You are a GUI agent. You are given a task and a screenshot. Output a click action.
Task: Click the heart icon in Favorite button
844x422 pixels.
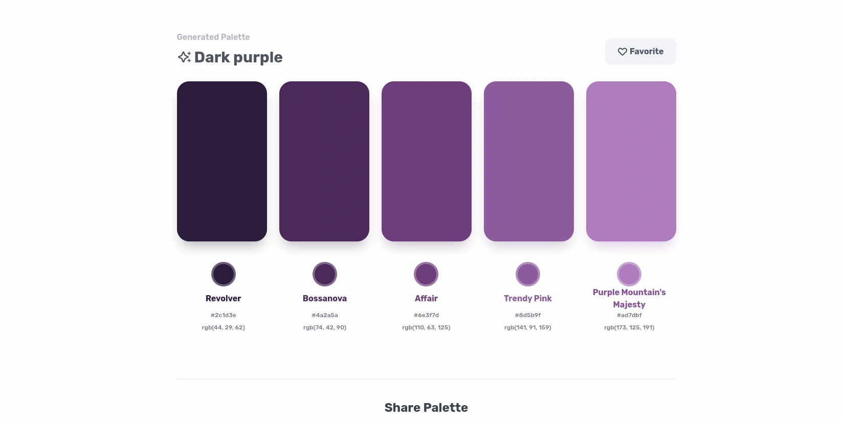622,52
